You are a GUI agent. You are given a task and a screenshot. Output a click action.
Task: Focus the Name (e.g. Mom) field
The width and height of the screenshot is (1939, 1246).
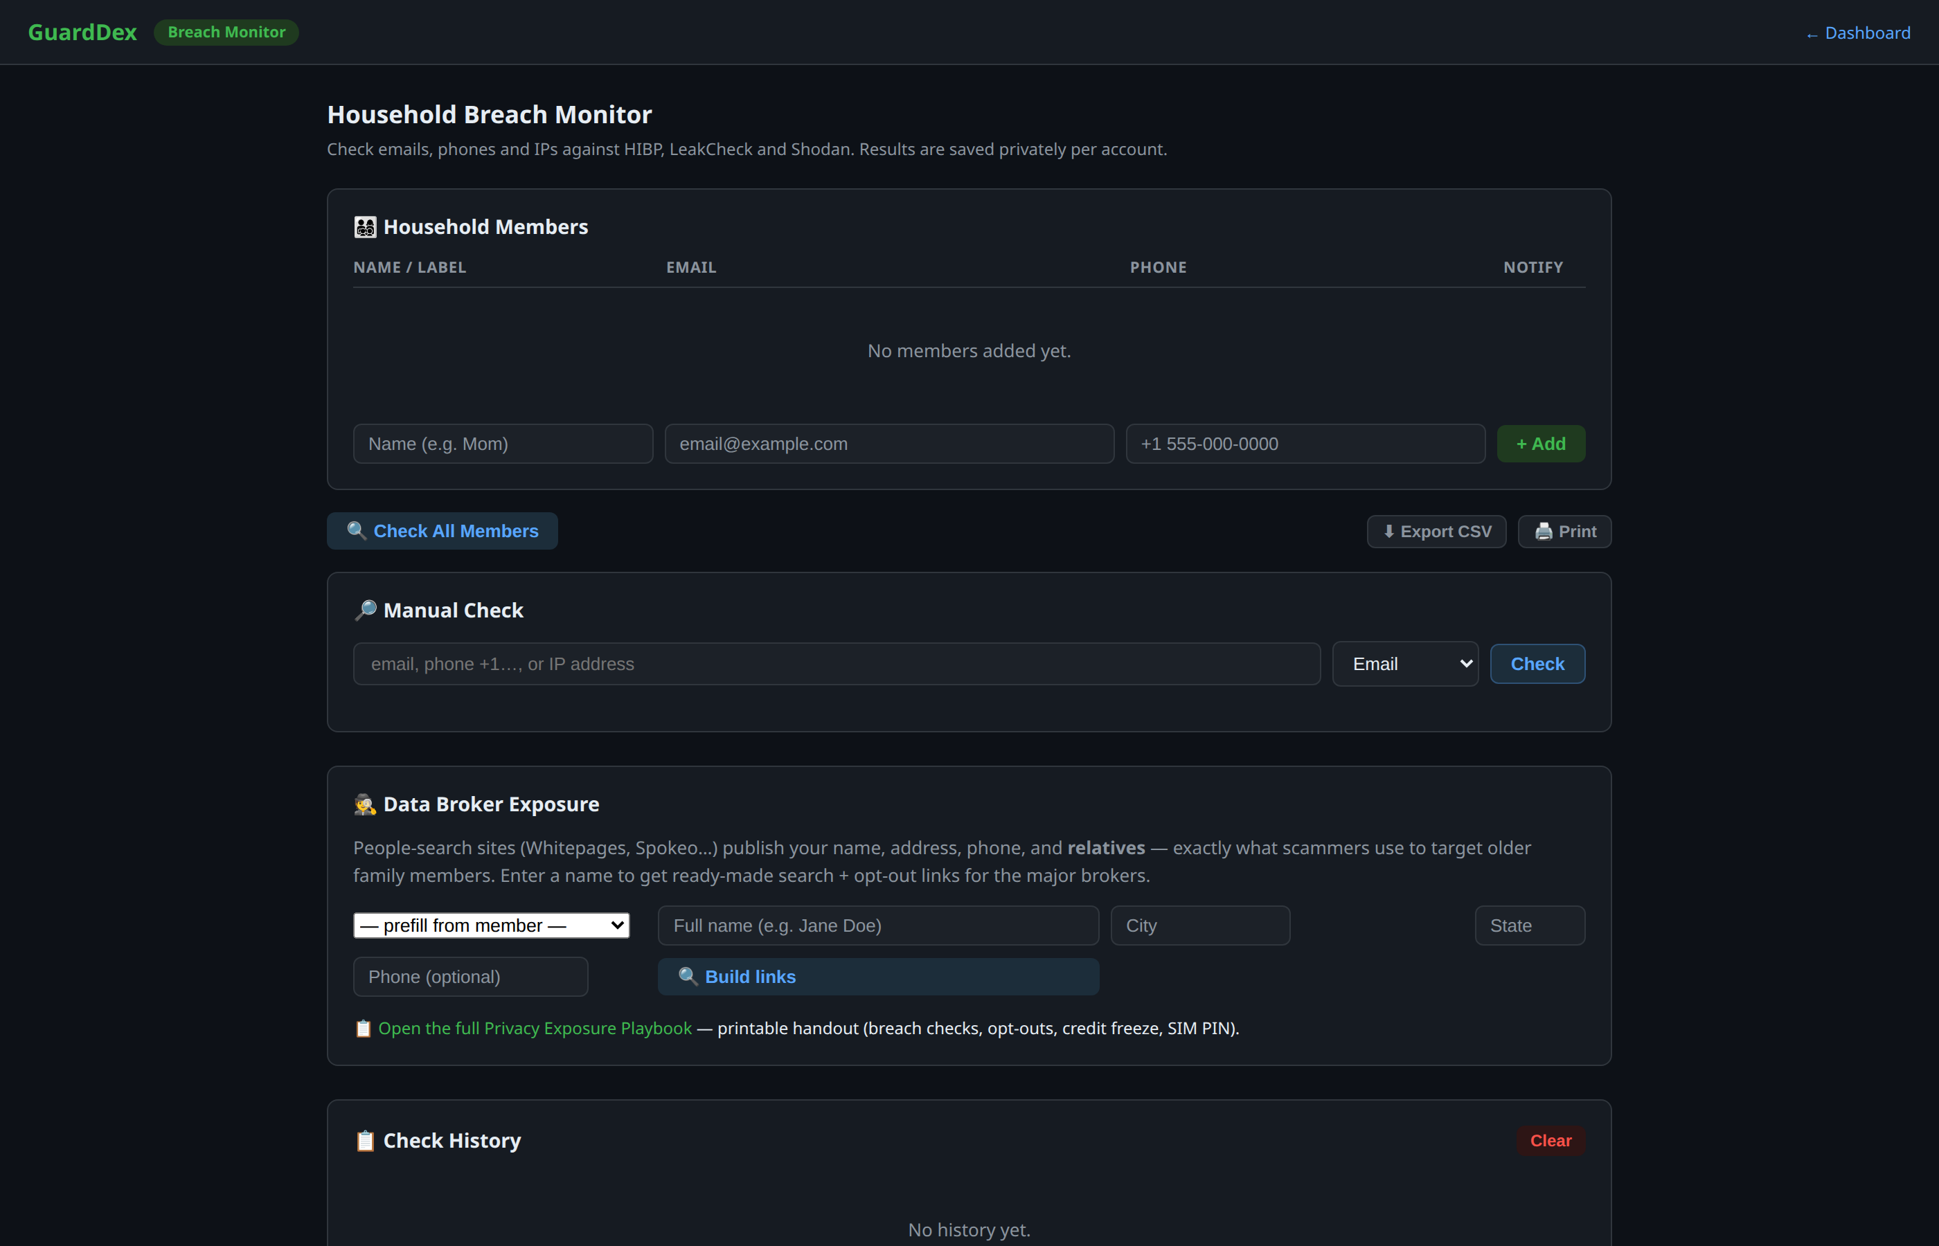click(503, 444)
